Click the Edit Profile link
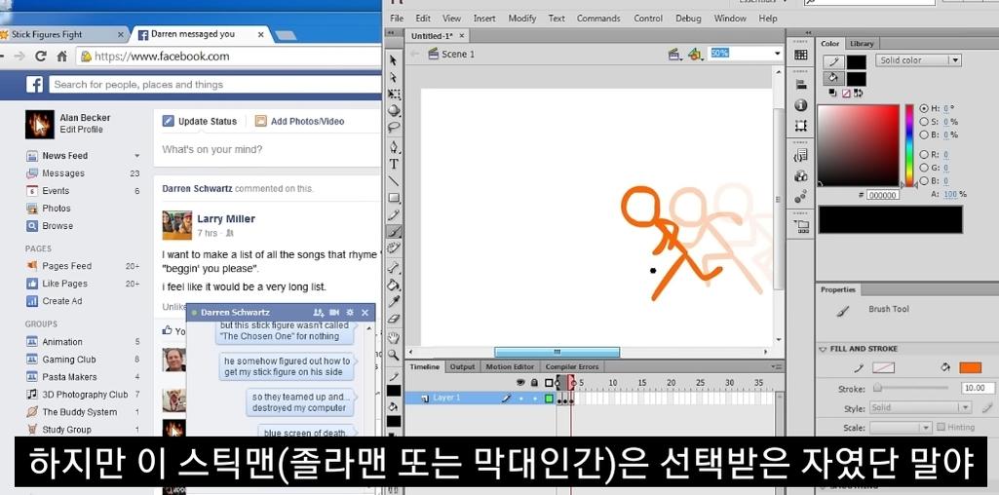 tap(81, 130)
